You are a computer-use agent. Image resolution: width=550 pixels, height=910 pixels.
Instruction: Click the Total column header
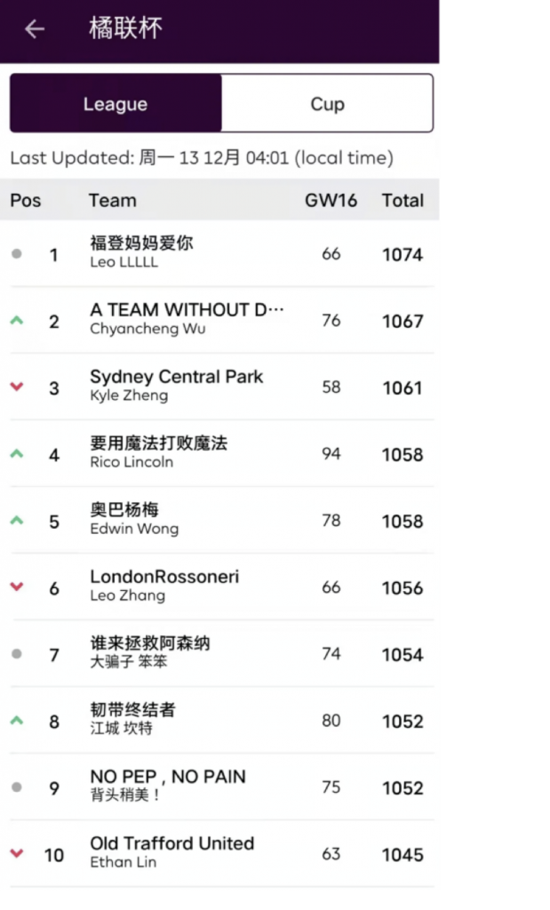(x=403, y=201)
